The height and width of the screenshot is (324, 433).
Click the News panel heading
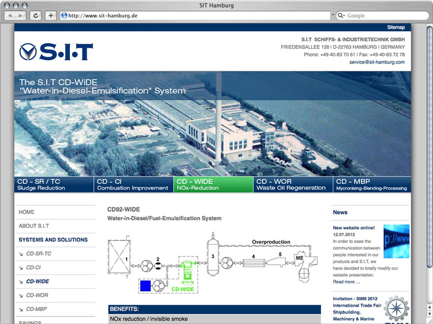(x=340, y=212)
